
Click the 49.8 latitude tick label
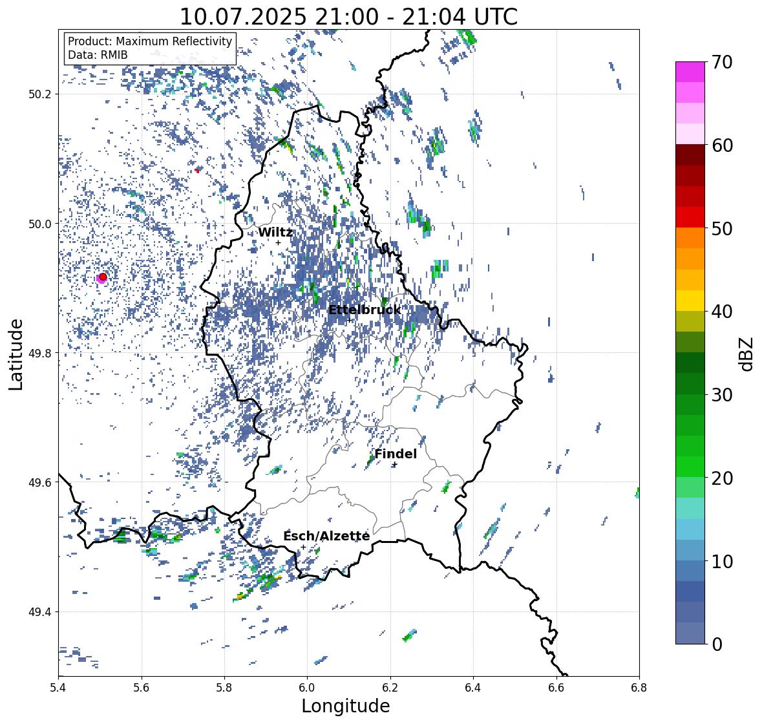point(40,353)
